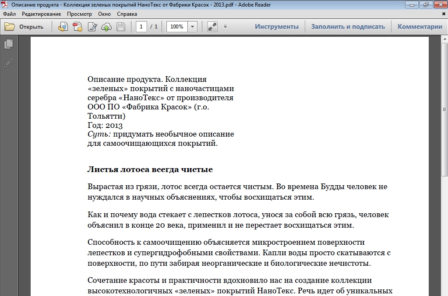Click the Открыть button label
The height and width of the screenshot is (296, 448).
31,27
